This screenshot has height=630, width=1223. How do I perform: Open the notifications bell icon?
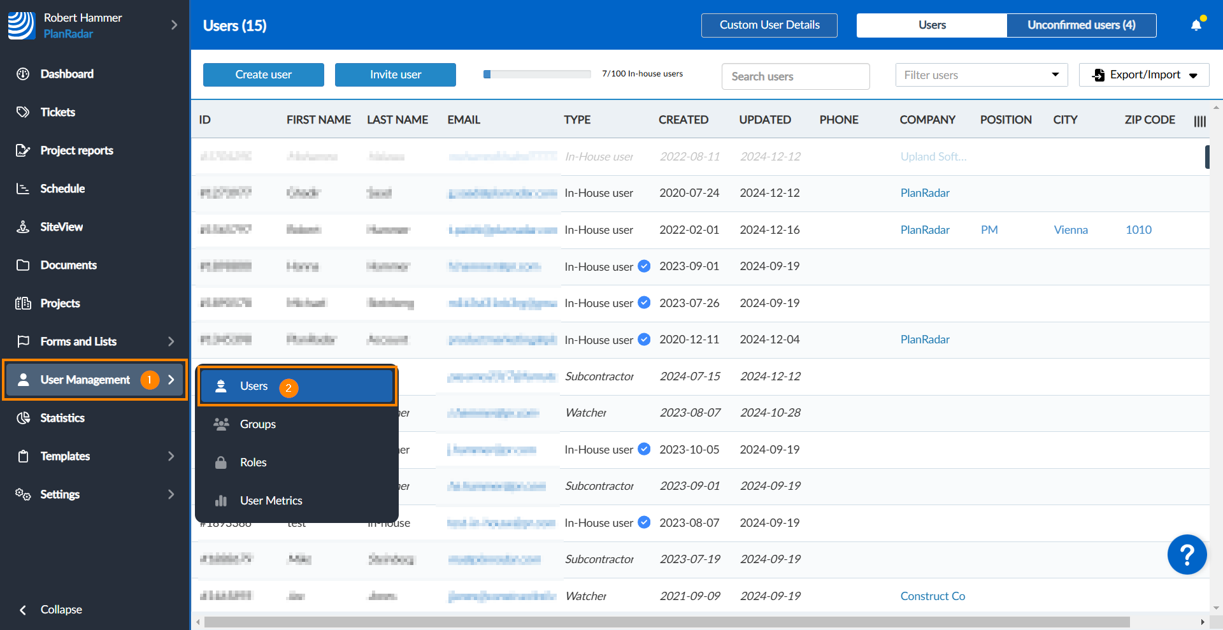[x=1196, y=25]
